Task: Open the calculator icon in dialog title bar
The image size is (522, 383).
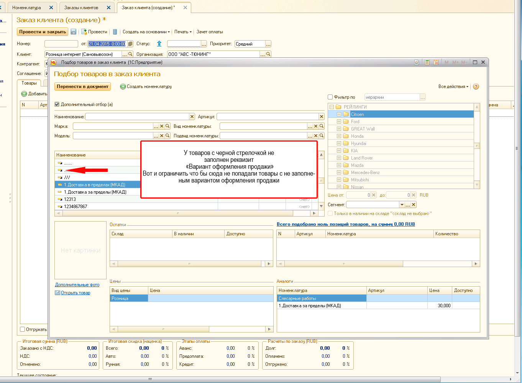Action: [427, 62]
